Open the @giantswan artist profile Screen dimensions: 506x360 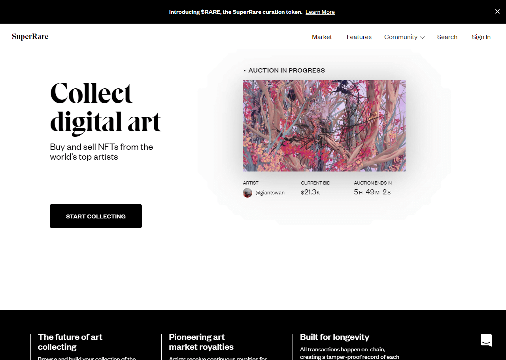[270, 193]
